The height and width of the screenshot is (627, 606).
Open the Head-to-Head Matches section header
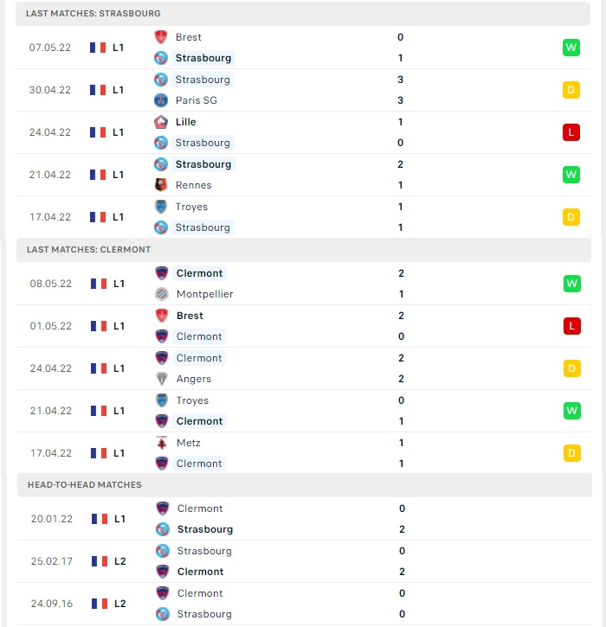(x=305, y=484)
